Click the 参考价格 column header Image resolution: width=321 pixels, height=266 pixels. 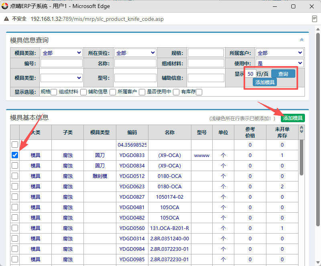[250, 132]
